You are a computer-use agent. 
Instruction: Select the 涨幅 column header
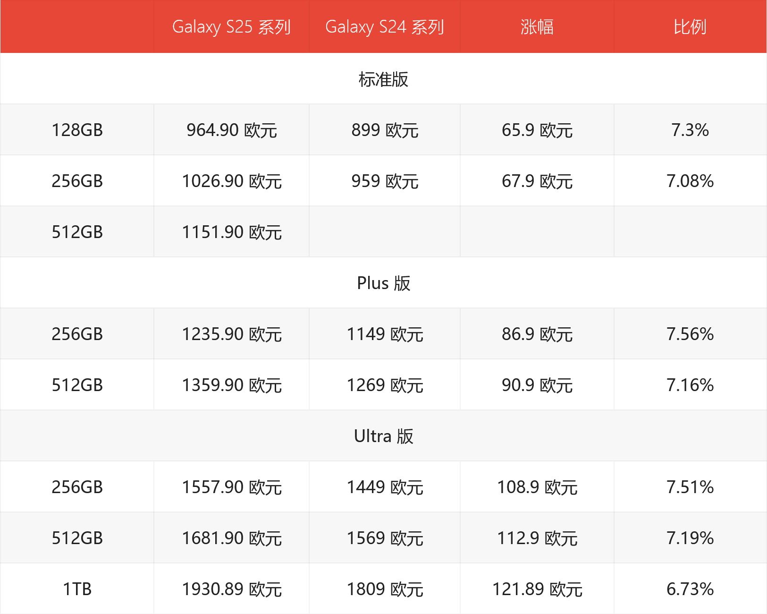tap(537, 27)
